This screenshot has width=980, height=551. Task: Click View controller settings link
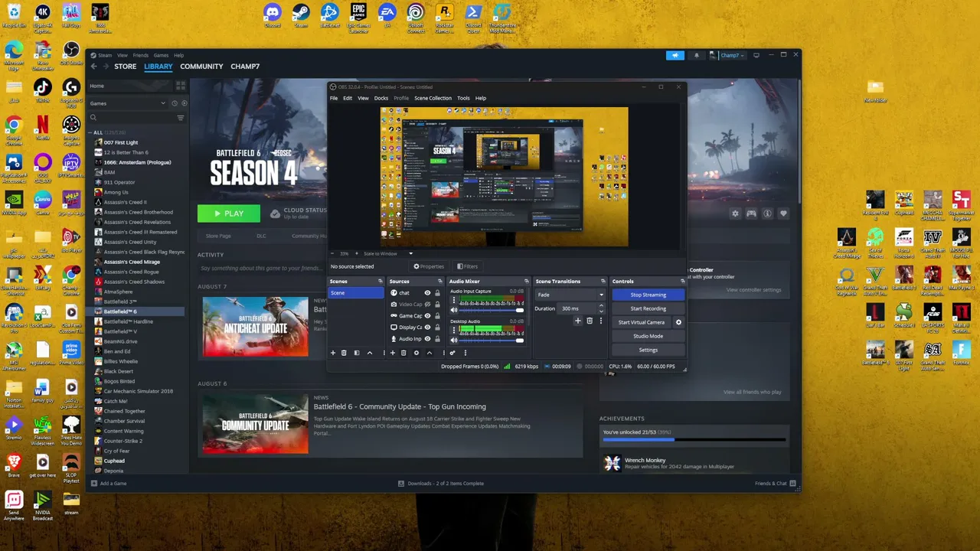753,290
